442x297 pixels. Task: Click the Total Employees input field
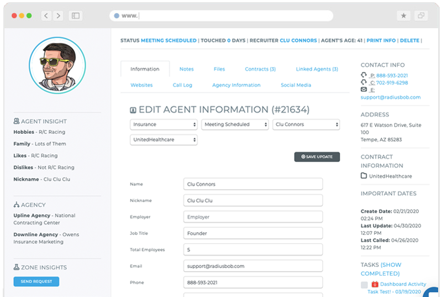(253, 249)
